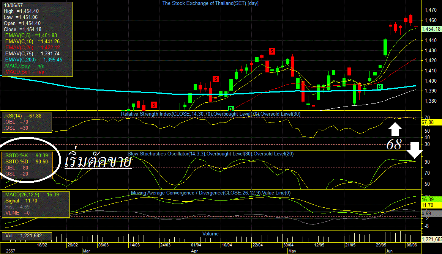Click the RSI .OSL =30 legend entry

tap(16, 128)
